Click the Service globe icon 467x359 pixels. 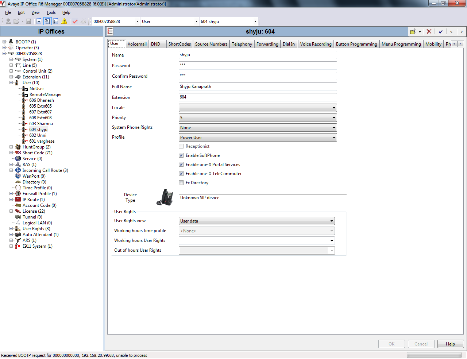click(x=18, y=159)
